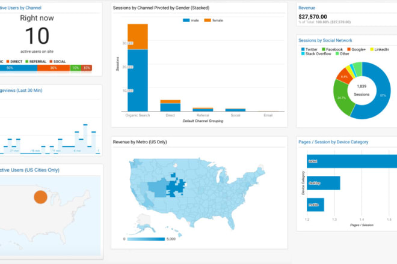The width and height of the screenshot is (397, 264).
Task: Select the female legend orange swatch
Action: click(x=208, y=20)
